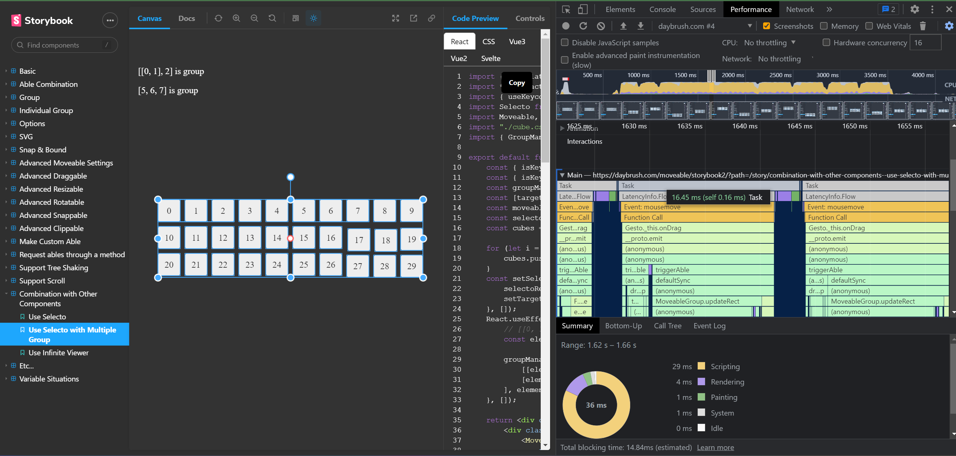Image resolution: width=956 pixels, height=456 pixels.
Task: Collapse the Main flame chart section
Action: pyautogui.click(x=562, y=175)
